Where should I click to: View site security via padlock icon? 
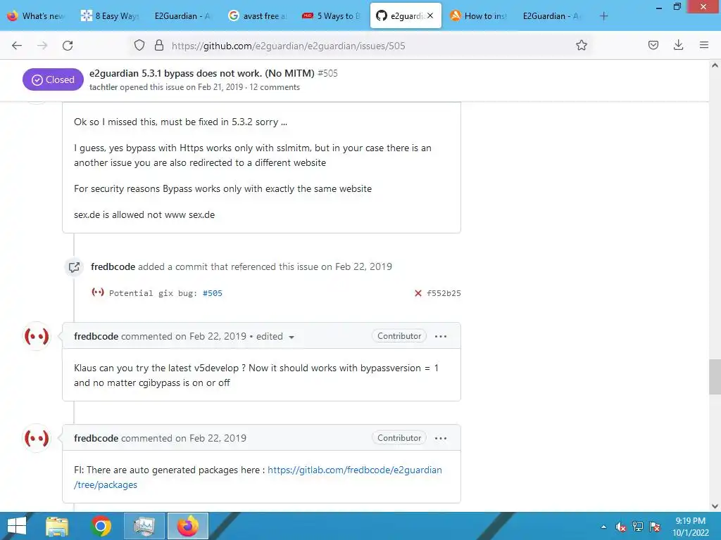tap(159, 46)
